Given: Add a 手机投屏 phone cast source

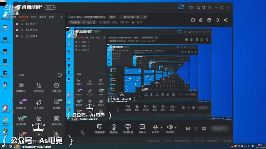Looking at the screenshot, I should pos(128,129).
